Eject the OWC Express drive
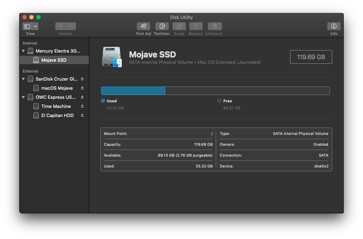This screenshot has height=239, width=363. [82, 97]
